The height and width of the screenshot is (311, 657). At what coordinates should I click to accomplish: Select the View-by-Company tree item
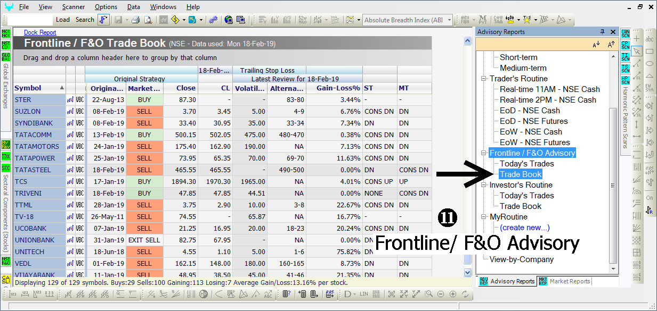[522, 259]
